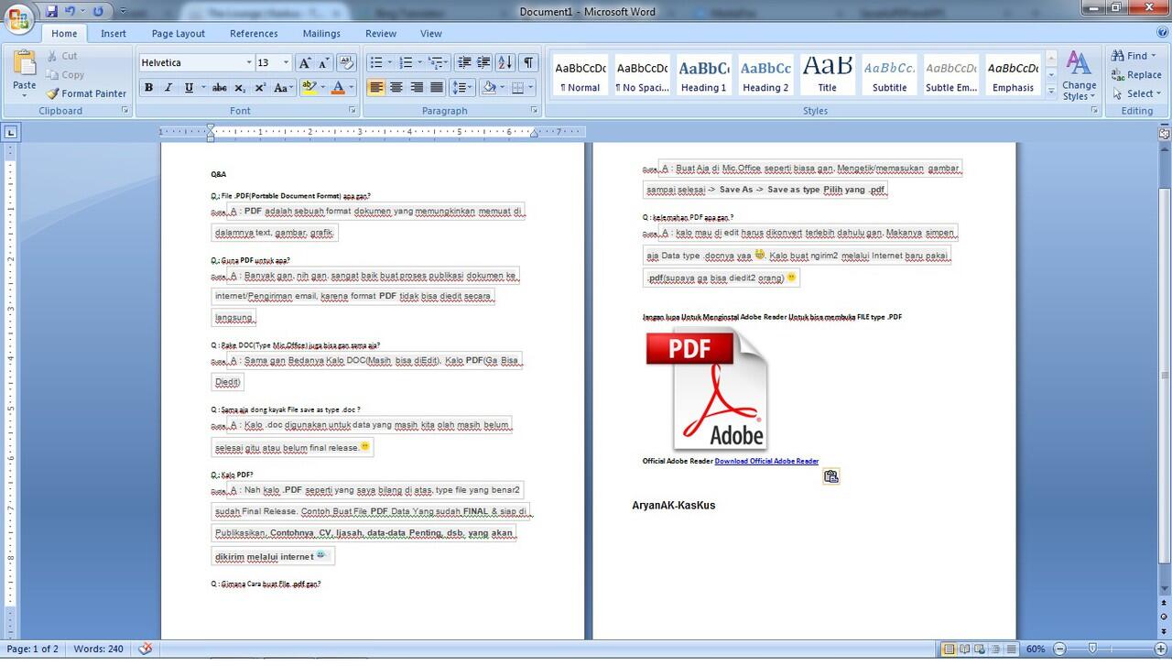Select Print Layout view
The image size is (1172, 666).
tap(950, 649)
